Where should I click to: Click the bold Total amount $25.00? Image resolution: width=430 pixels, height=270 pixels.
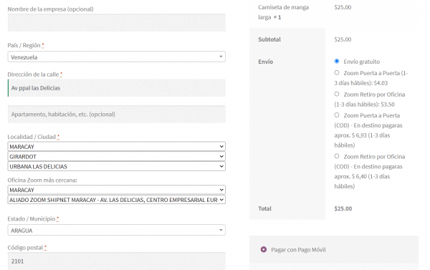tap(343, 208)
